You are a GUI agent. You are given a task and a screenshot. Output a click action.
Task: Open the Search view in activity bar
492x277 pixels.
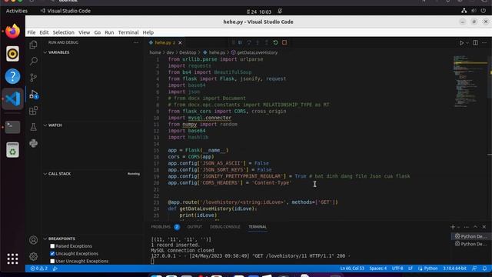[33, 61]
